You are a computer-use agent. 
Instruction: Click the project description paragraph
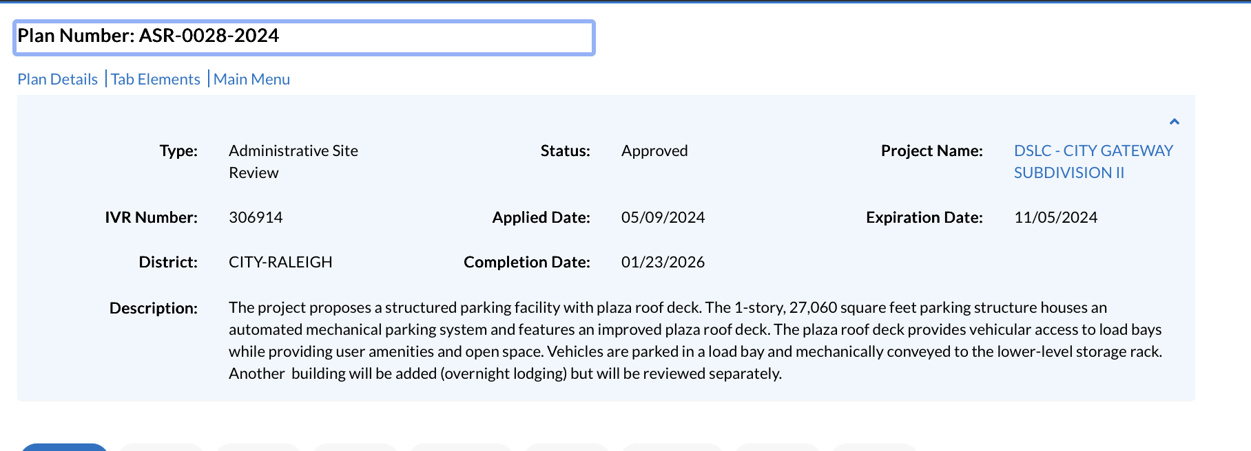696,340
